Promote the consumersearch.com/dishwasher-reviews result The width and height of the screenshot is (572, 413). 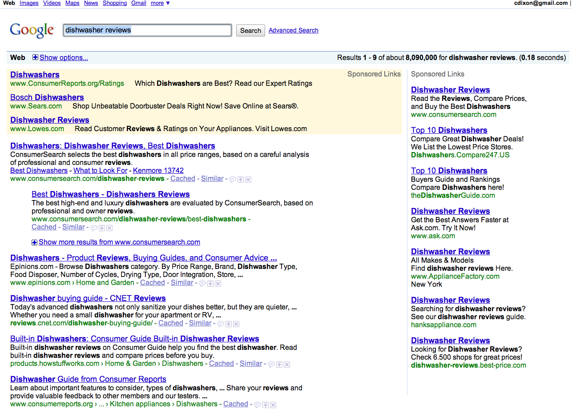tap(240, 179)
